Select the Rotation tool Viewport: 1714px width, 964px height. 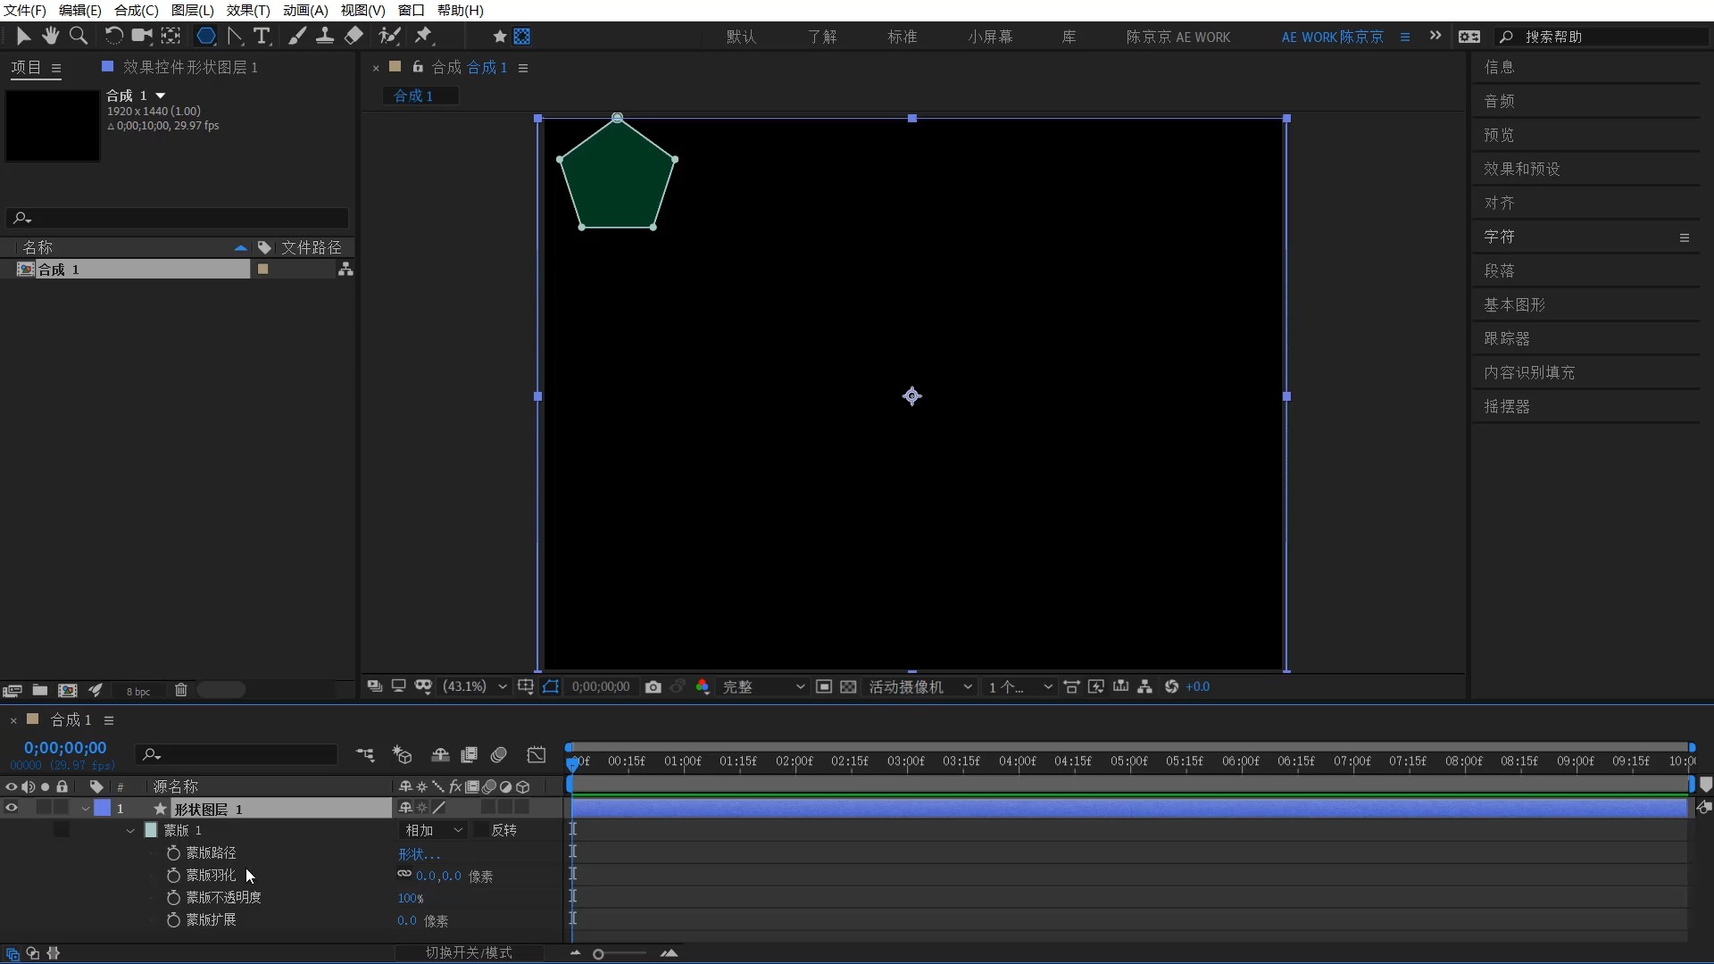(113, 36)
